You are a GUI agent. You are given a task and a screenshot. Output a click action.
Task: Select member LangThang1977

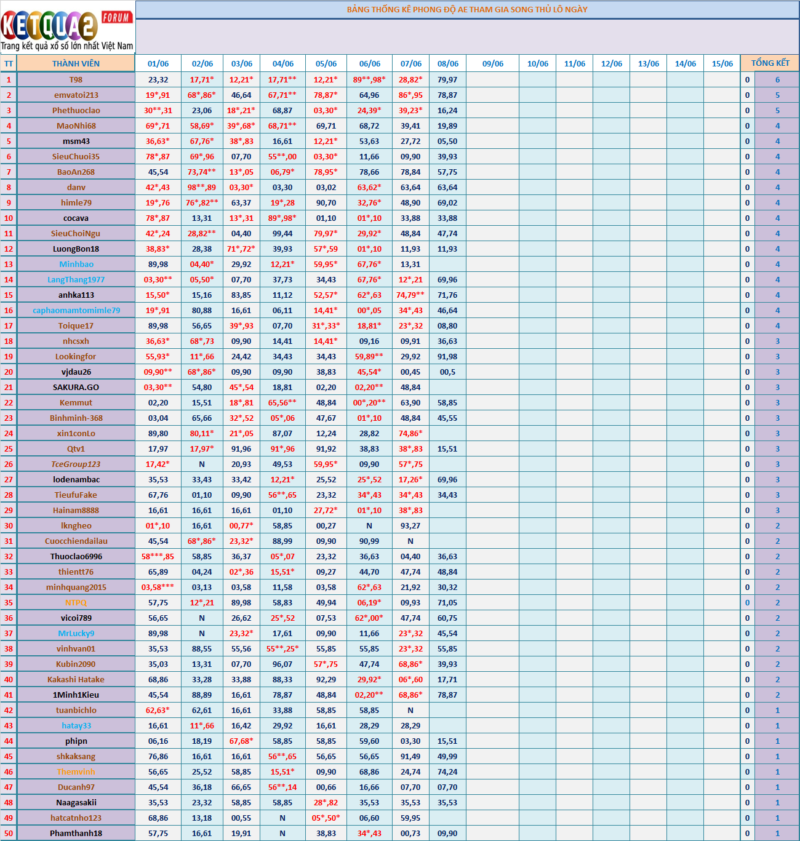coord(76,279)
